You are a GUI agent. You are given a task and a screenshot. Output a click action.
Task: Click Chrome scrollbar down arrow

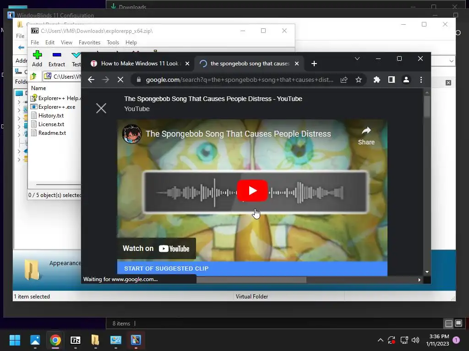tap(427, 272)
